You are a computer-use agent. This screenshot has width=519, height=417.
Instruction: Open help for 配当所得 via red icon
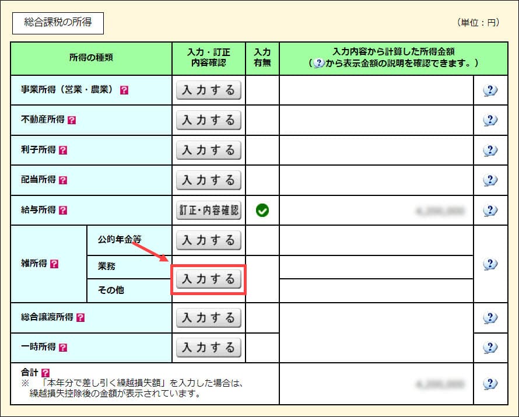point(64,180)
